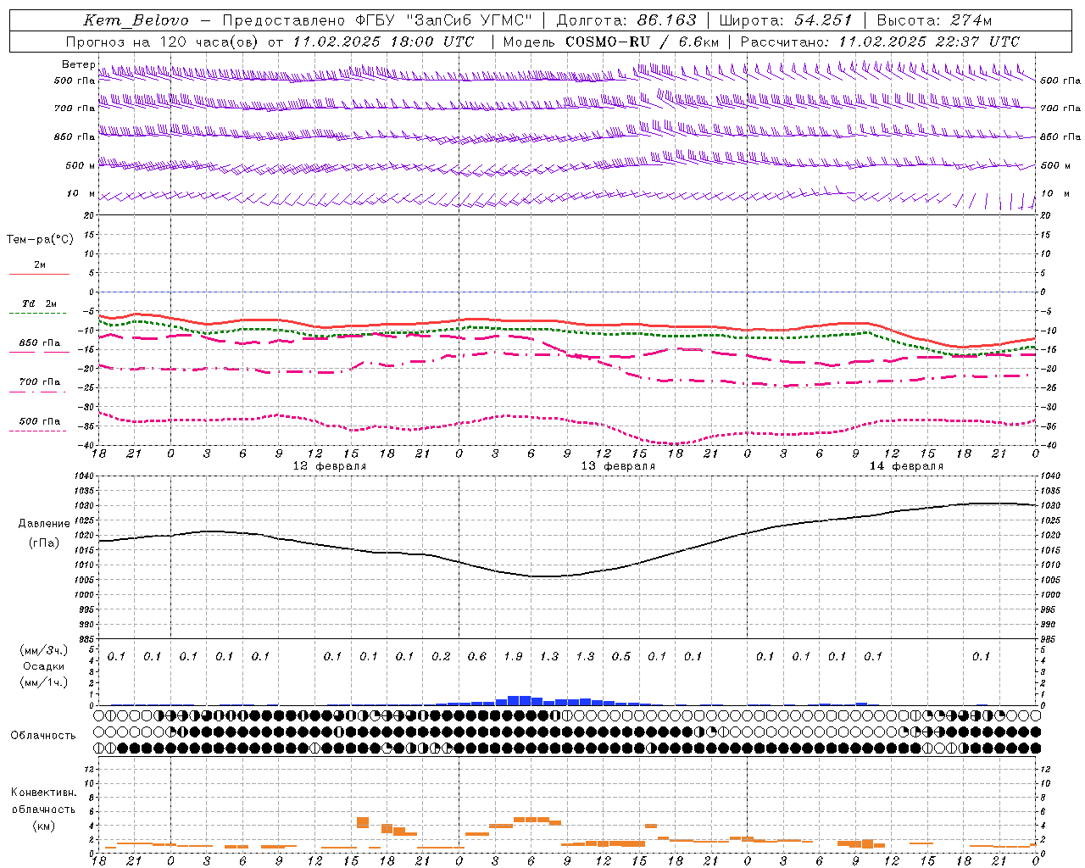Click the text Предоставлено ФГБУ "ЗапСиб УГМС"
Screen dimensions: 1085x868
[x=377, y=20]
